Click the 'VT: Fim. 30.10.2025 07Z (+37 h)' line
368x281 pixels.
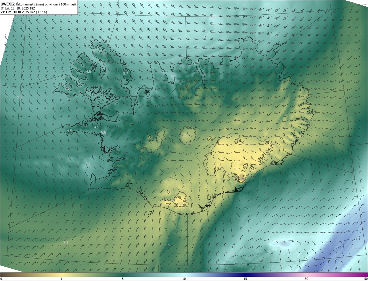click(24, 12)
